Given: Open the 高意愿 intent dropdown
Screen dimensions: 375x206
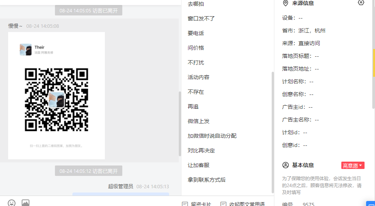Looking at the screenshot, I should coord(353,165).
